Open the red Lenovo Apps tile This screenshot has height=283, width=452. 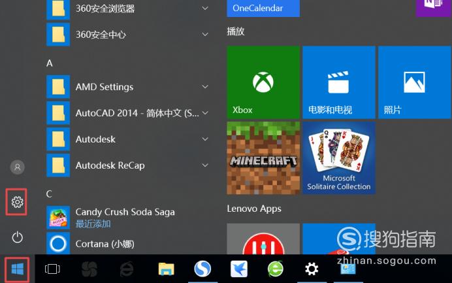(263, 239)
